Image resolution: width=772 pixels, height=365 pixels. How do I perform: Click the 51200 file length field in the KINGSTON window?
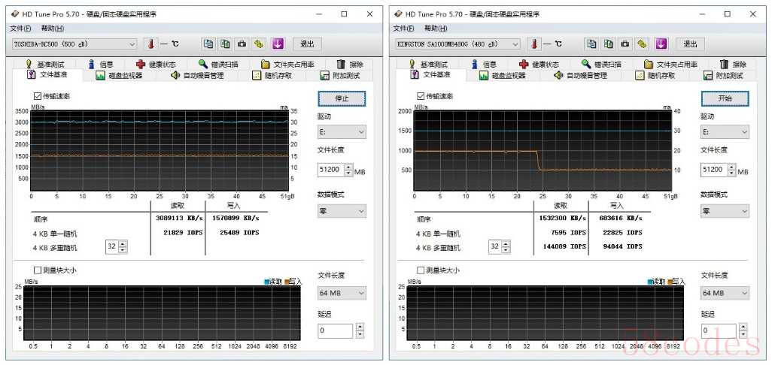pos(713,170)
